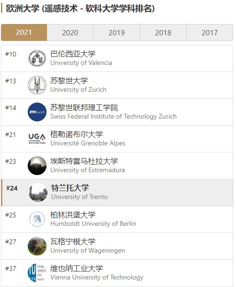
Task: Open the 苏黎世大学 link
Action: coord(69,81)
